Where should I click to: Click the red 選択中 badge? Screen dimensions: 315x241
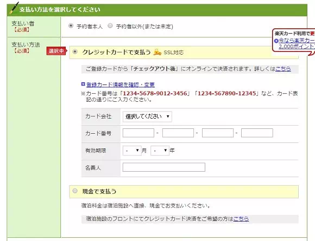[56, 51]
